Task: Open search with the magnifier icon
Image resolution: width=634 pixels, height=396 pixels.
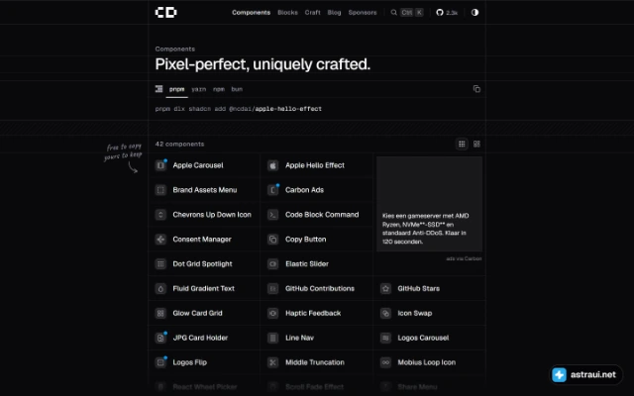Action: (x=394, y=13)
